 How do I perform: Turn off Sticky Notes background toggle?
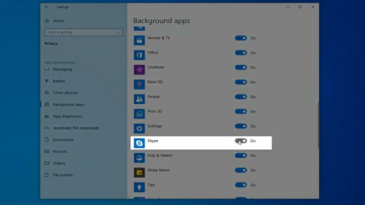tap(241, 170)
